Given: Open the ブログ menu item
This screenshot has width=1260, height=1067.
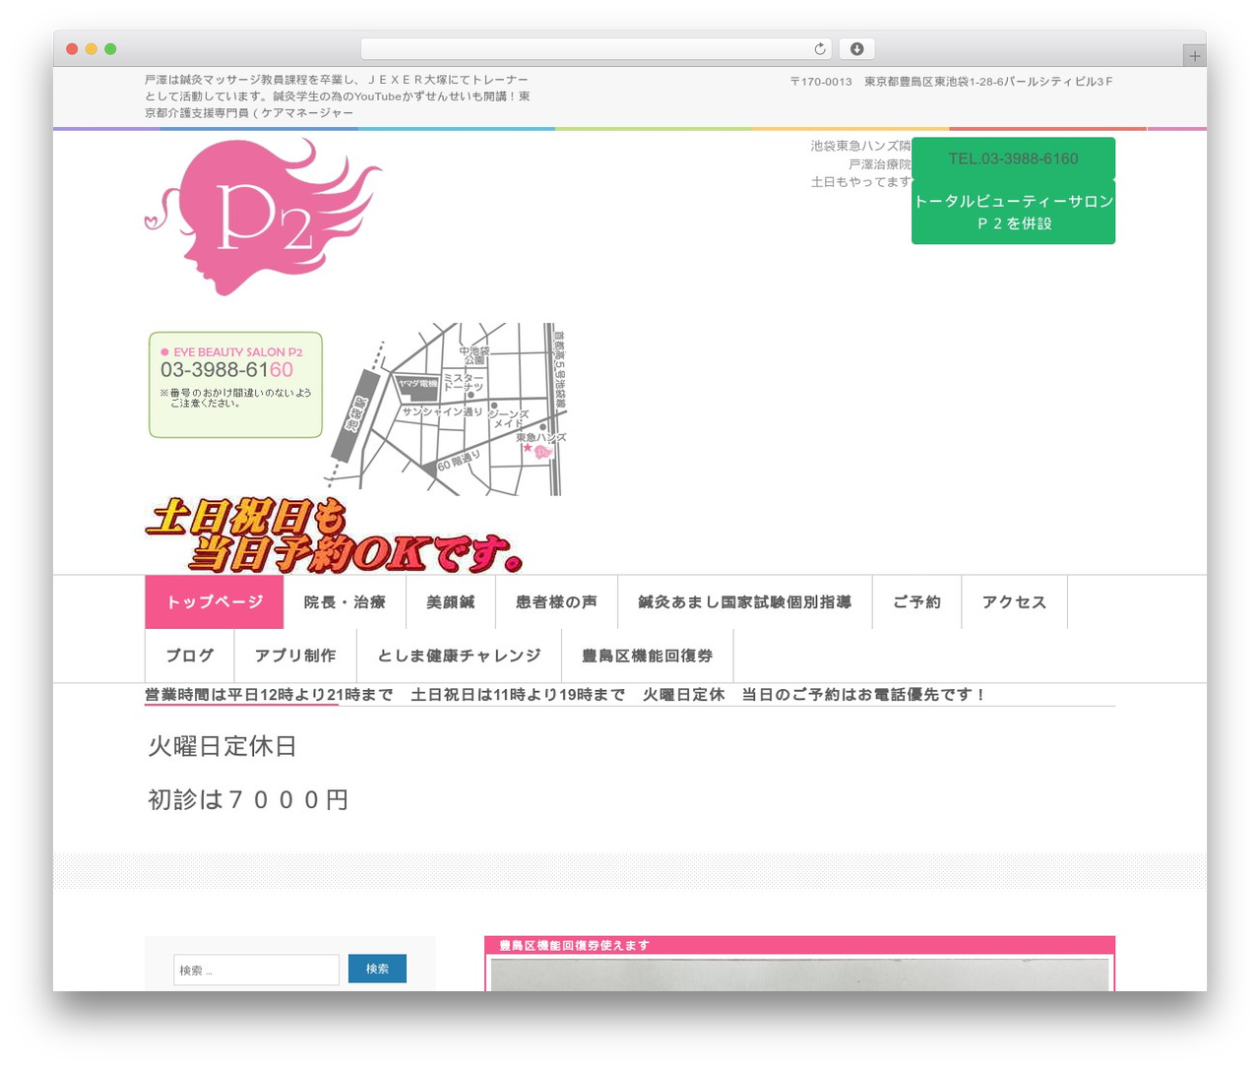Looking at the screenshot, I should [190, 656].
